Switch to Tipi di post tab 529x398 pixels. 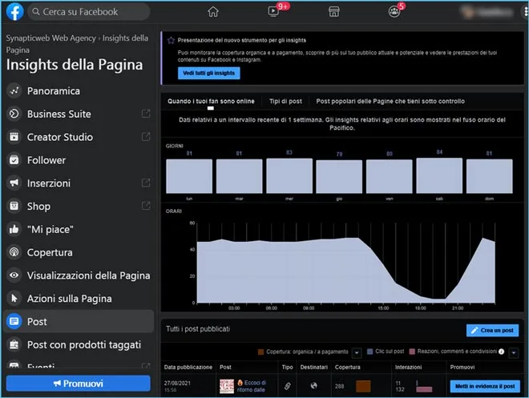pyautogui.click(x=285, y=101)
